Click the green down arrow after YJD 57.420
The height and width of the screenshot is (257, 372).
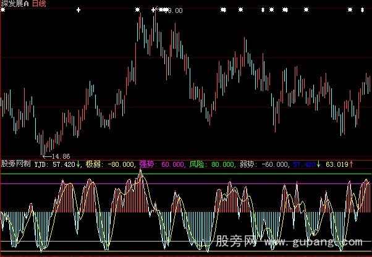[78, 164]
